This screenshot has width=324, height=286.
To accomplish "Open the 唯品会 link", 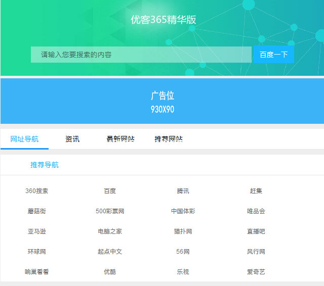I will [256, 211].
